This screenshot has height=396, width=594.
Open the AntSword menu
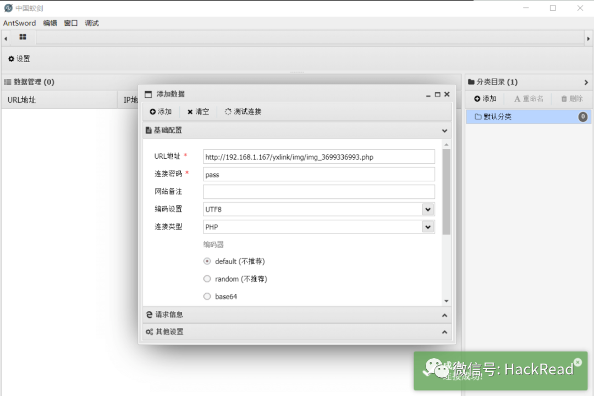pos(19,23)
